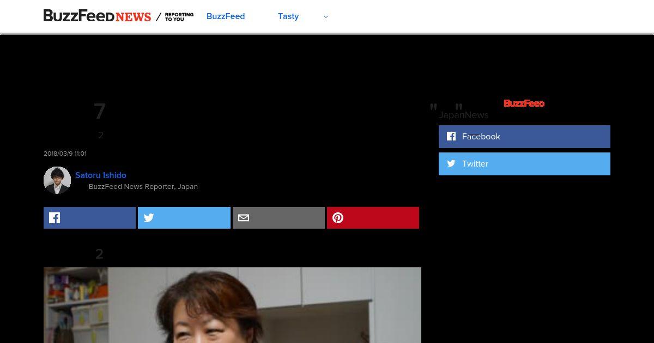
Task: Click the 'BuzzFeed News Reporter, Japan' text
Action: click(x=143, y=187)
